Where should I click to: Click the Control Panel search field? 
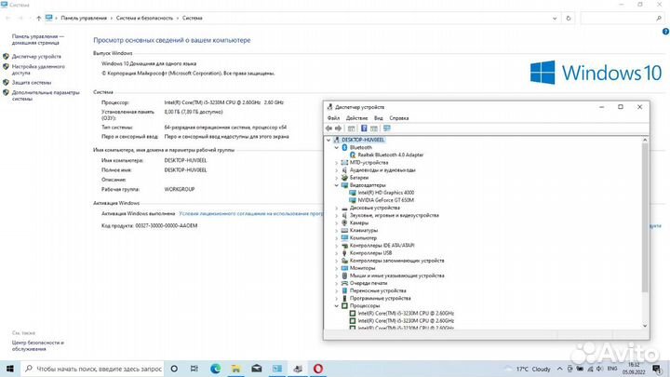[622, 18]
